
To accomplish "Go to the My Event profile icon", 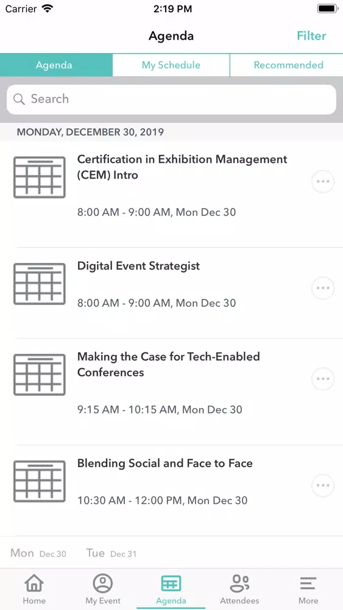I will tap(103, 583).
